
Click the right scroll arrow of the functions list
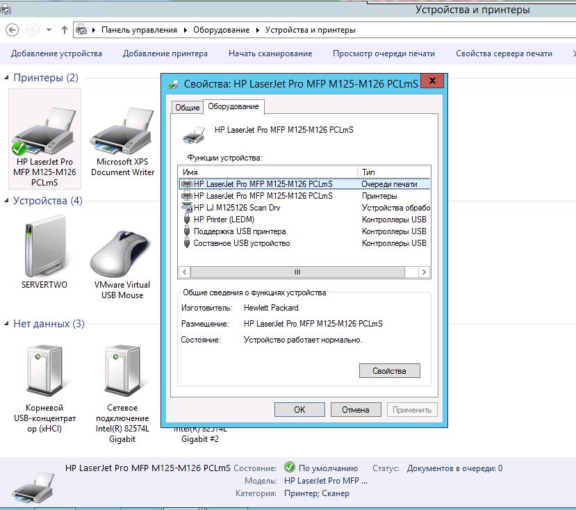[424, 272]
